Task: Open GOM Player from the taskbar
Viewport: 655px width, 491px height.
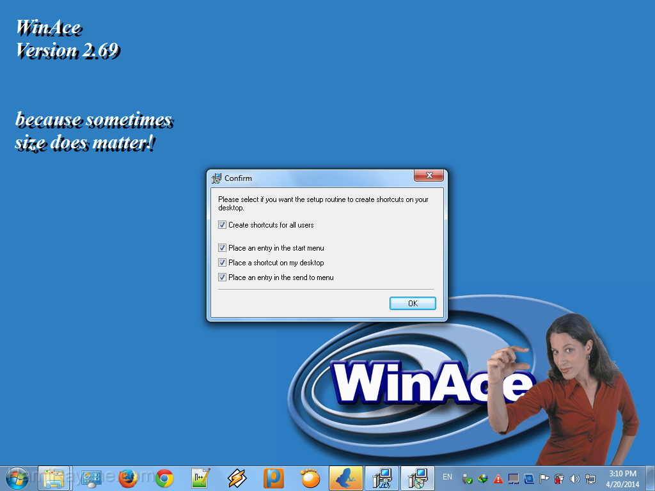Action: (310, 478)
